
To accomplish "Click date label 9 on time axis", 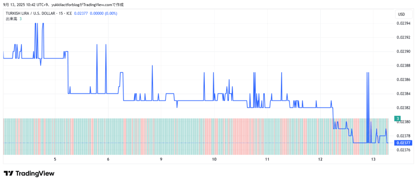I will 161,159.
